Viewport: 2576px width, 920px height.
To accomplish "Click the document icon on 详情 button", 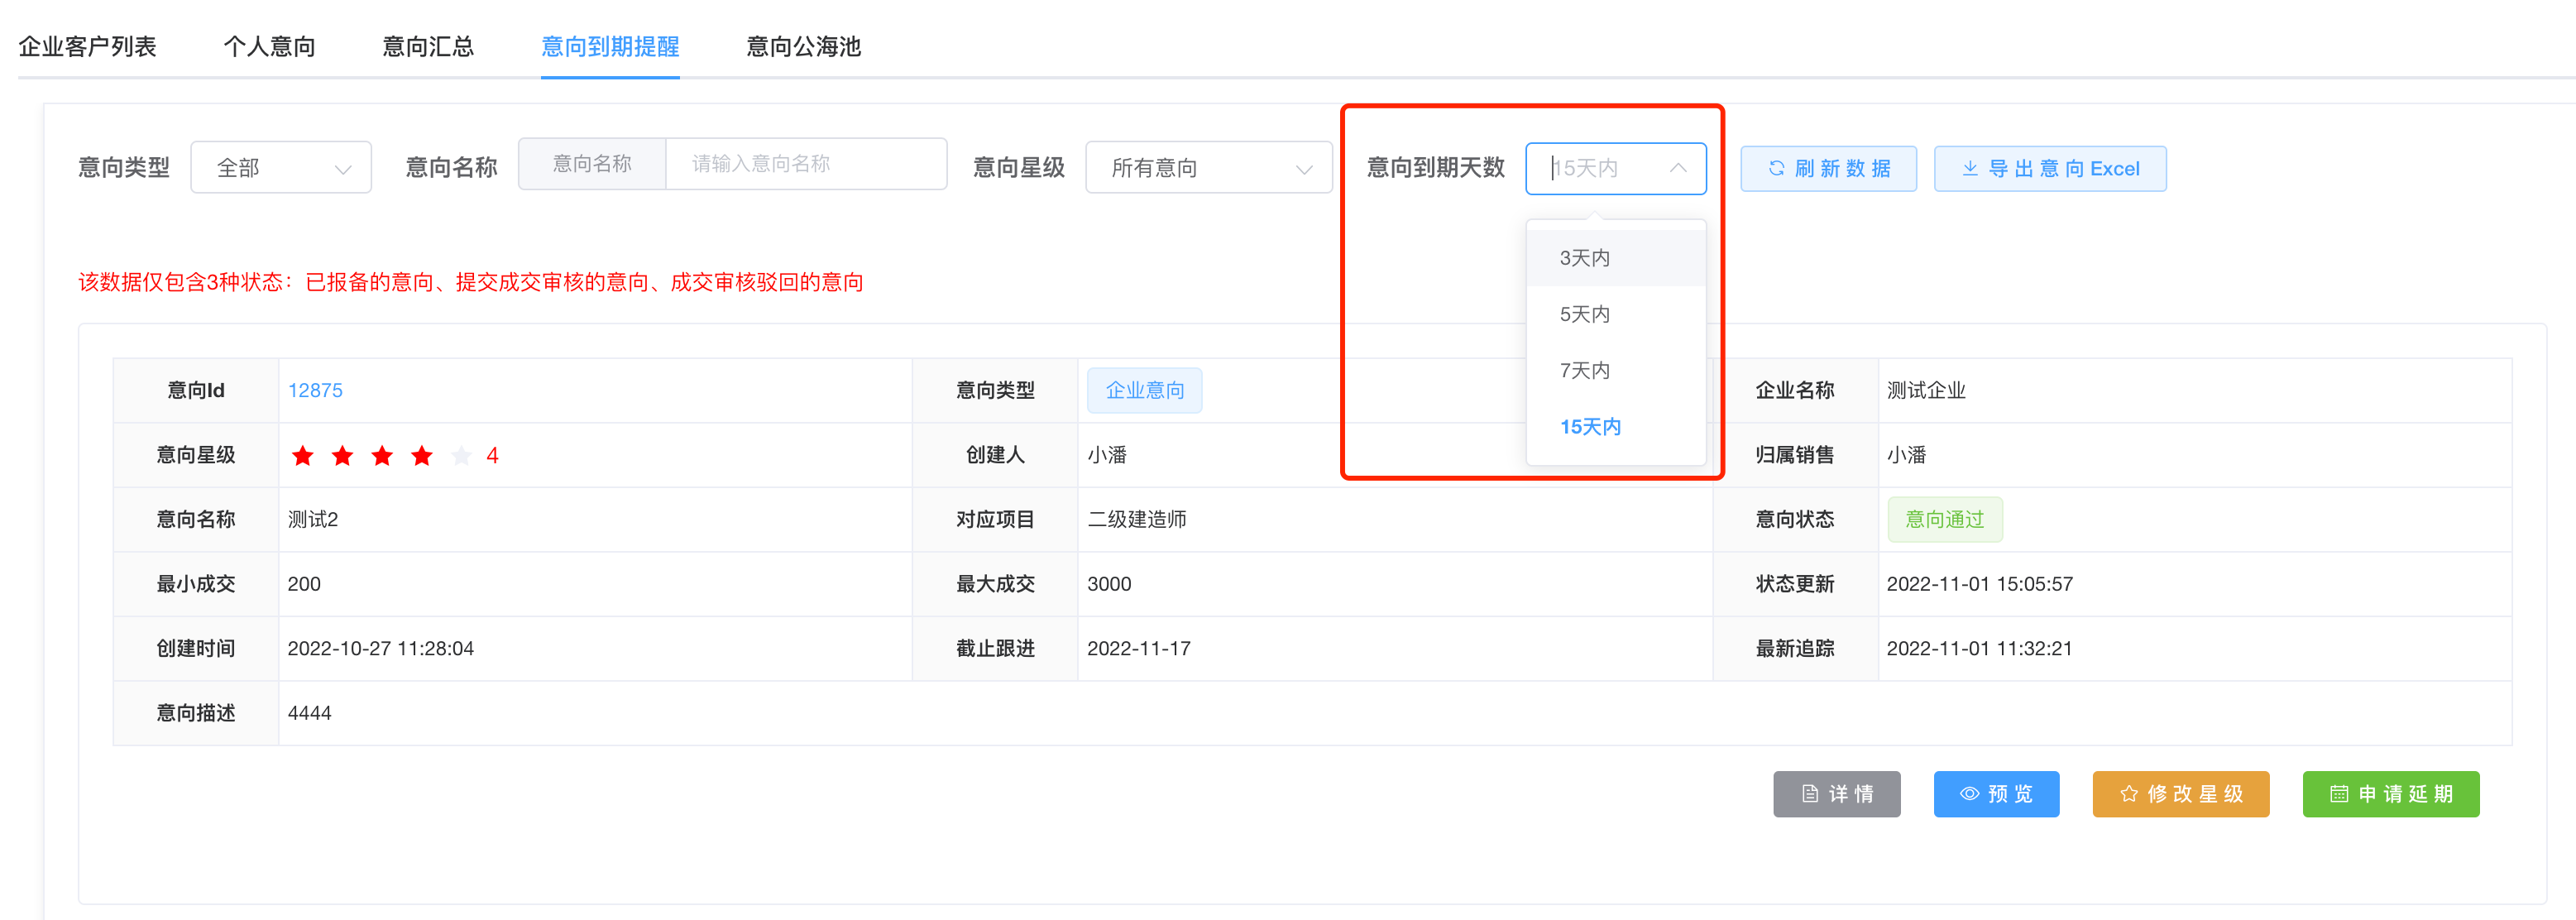I will (x=1810, y=794).
